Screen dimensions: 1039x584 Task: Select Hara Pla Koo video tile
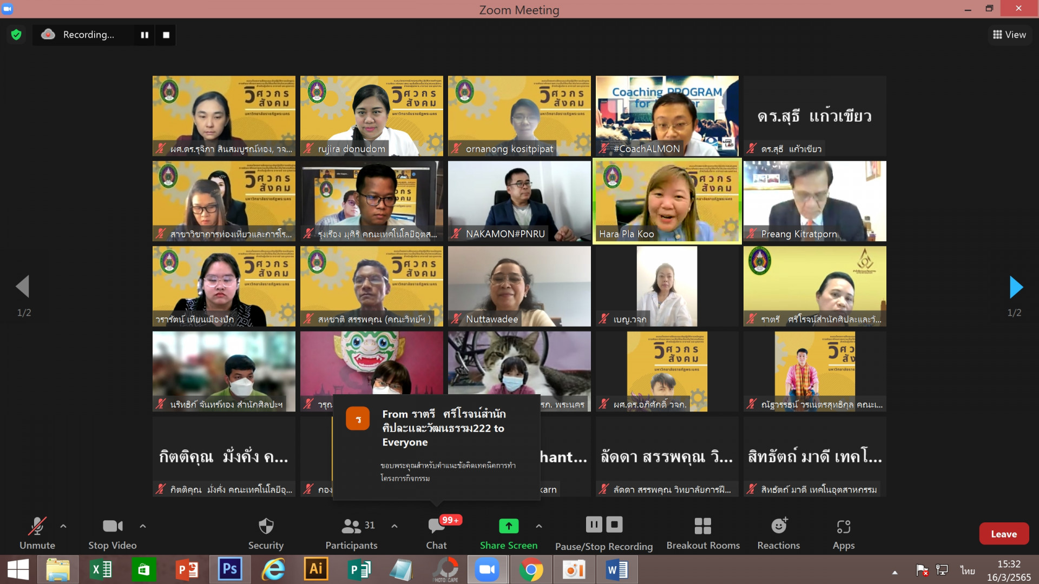click(667, 201)
